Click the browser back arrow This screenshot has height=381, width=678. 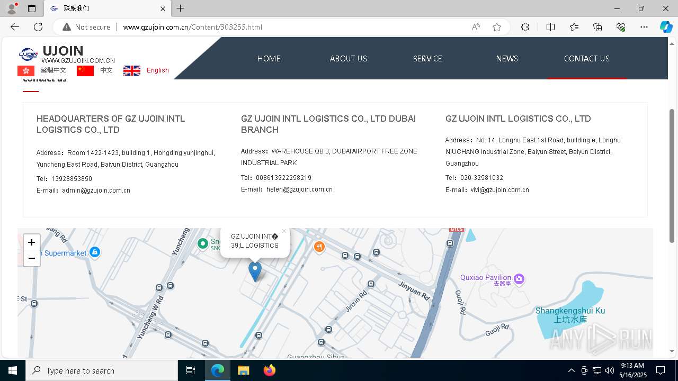pos(15,27)
